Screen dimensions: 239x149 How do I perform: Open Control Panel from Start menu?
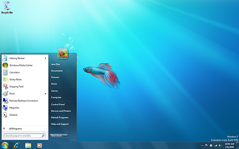pos(58,104)
